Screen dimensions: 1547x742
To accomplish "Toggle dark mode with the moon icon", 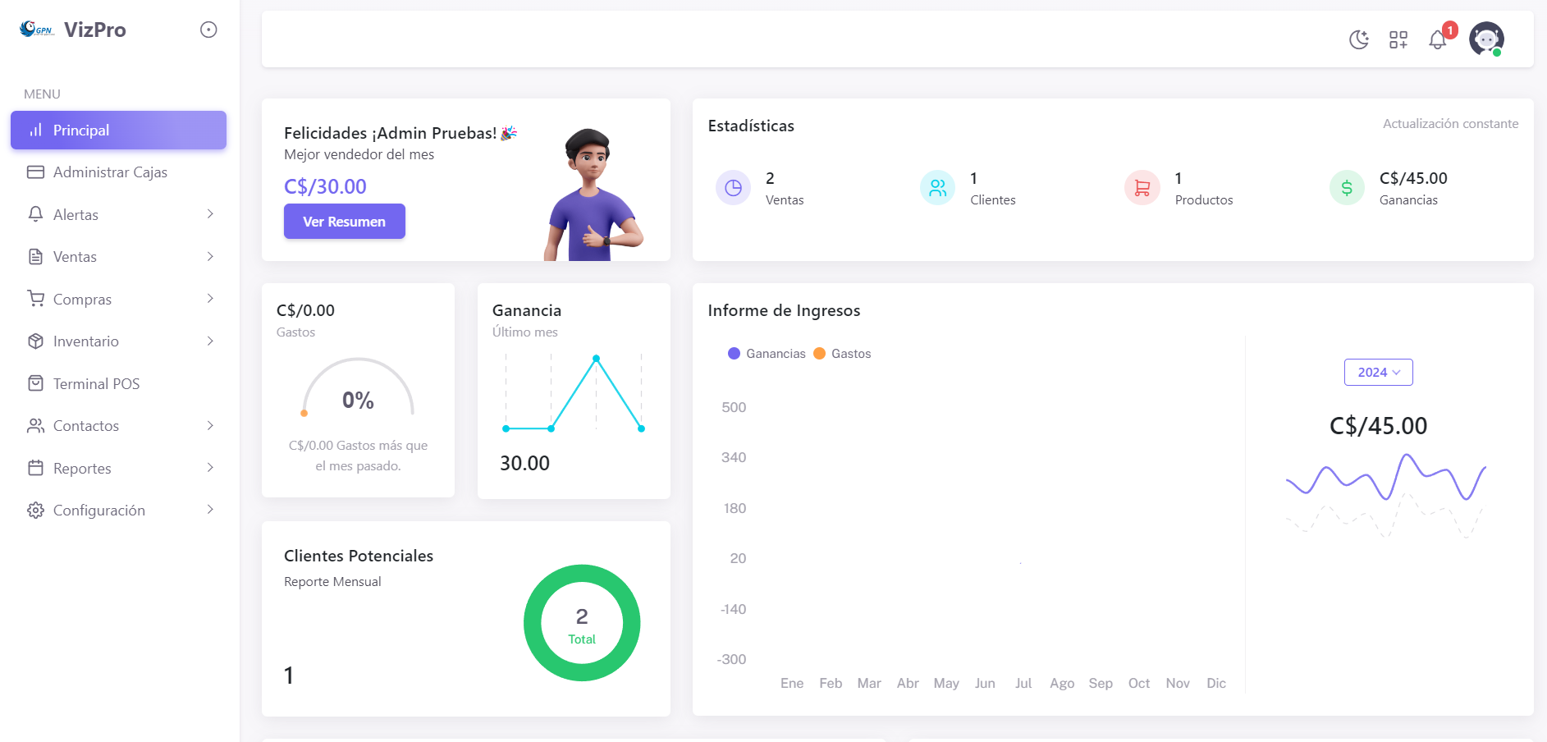I will (1358, 39).
